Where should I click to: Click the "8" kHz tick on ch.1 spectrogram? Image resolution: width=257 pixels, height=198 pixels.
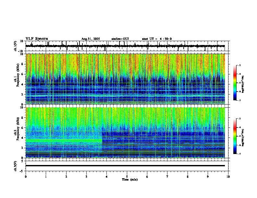point(23,64)
